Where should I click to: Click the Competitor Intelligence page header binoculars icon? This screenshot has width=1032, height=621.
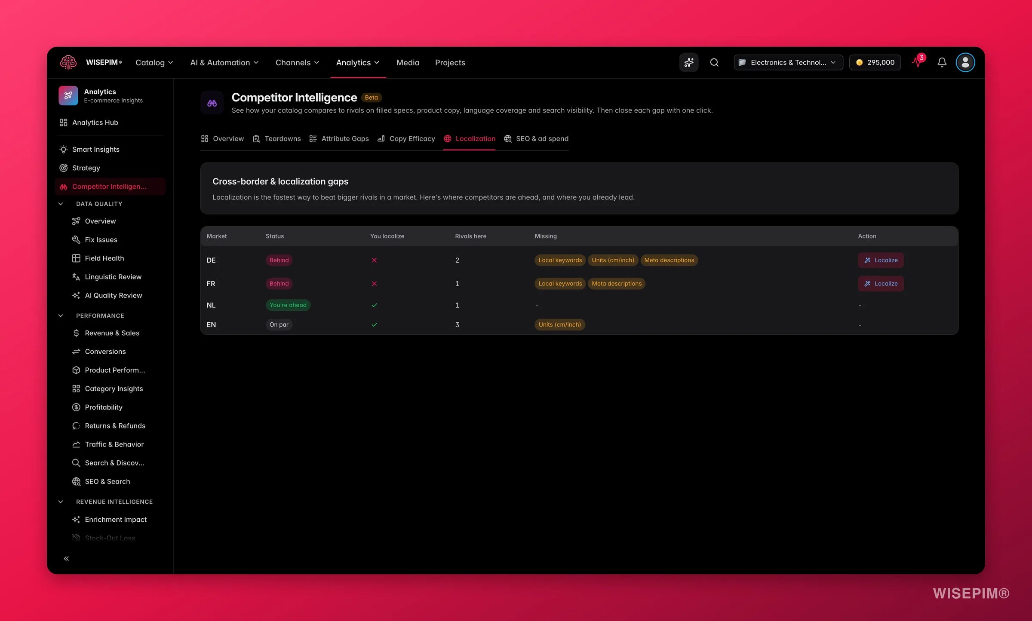(212, 103)
